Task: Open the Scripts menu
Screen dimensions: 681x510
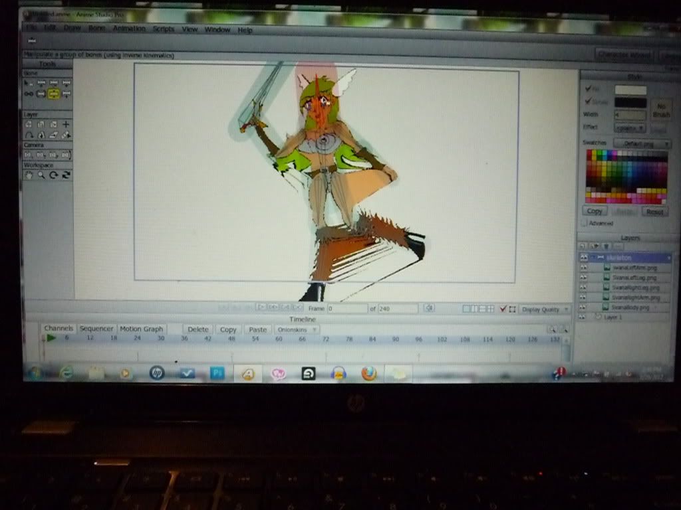Action: 164,29
